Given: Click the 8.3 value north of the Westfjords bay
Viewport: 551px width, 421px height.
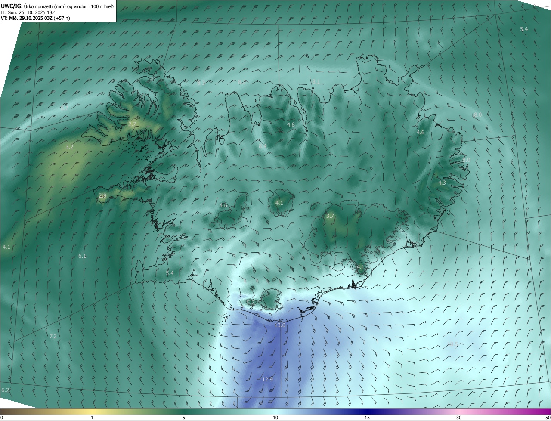Looking at the screenshot, I should coord(201,83).
